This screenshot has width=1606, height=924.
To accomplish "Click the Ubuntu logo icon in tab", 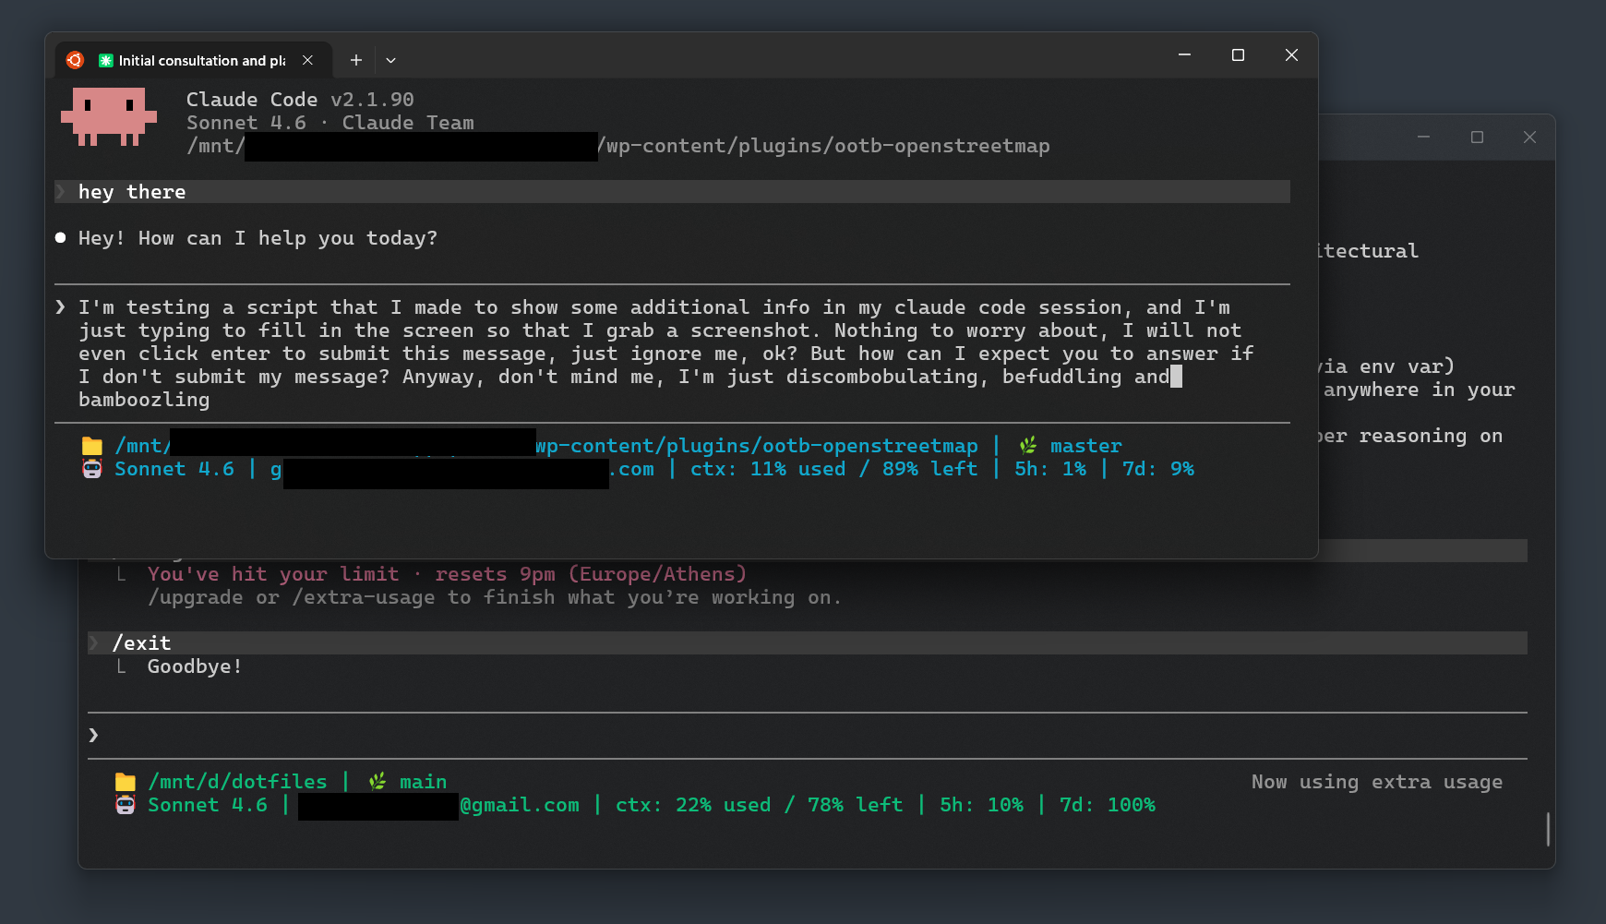I will (75, 60).
